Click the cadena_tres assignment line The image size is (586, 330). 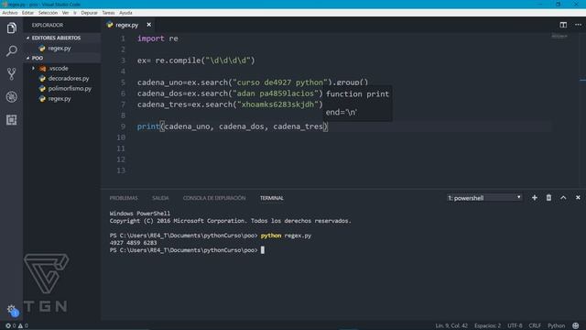230,104
